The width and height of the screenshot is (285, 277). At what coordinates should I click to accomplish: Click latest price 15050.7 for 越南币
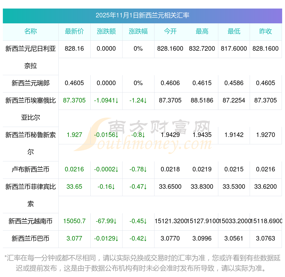[x=74, y=221]
